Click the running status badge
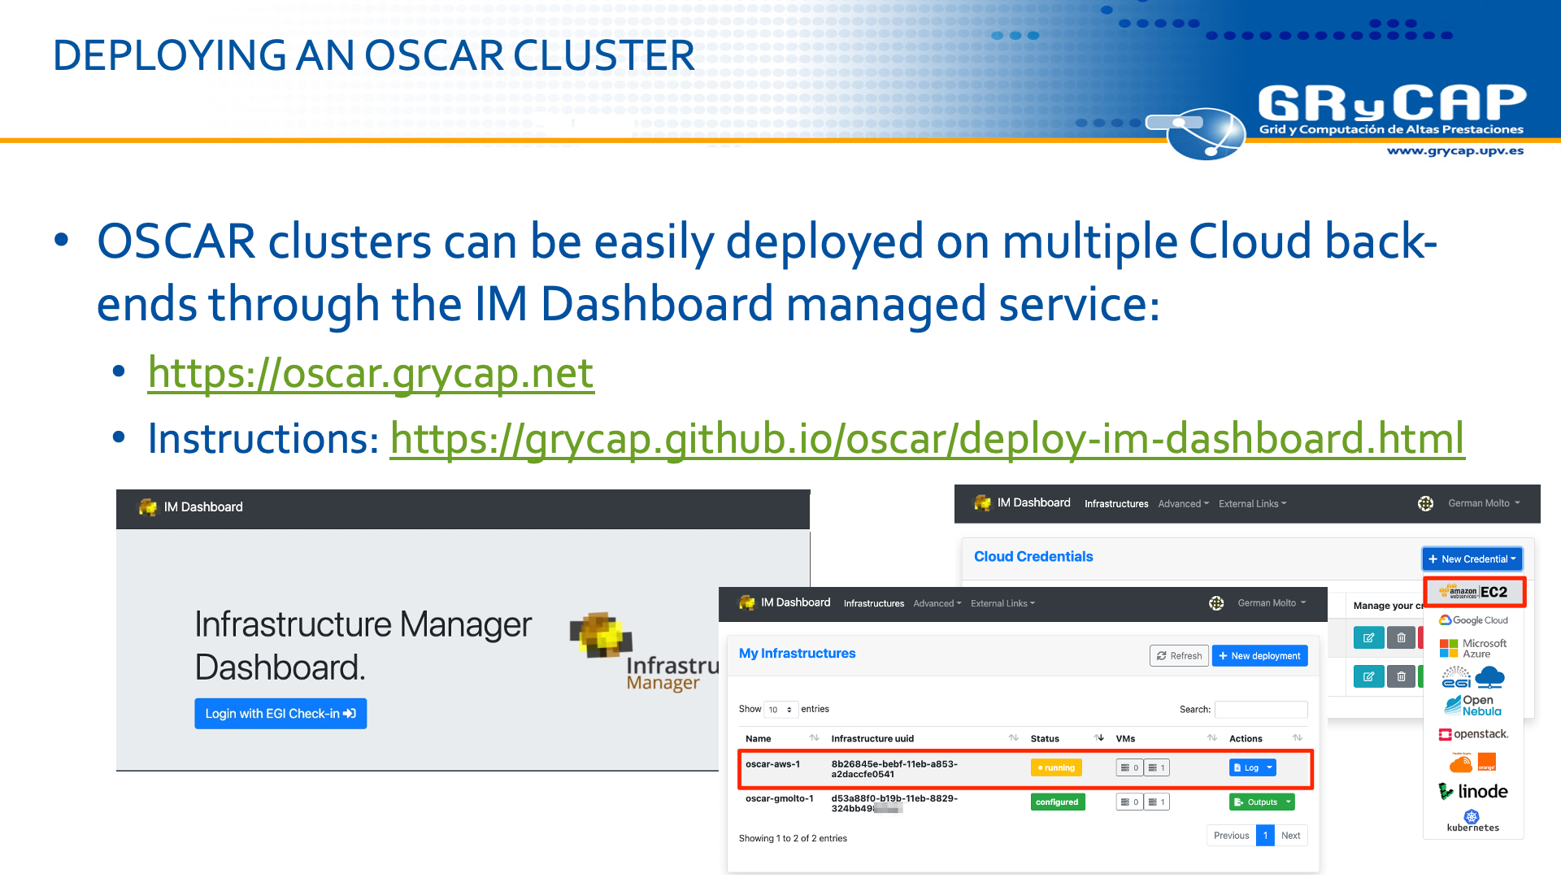Viewport: 1561px width, 878px height. (x=1056, y=767)
